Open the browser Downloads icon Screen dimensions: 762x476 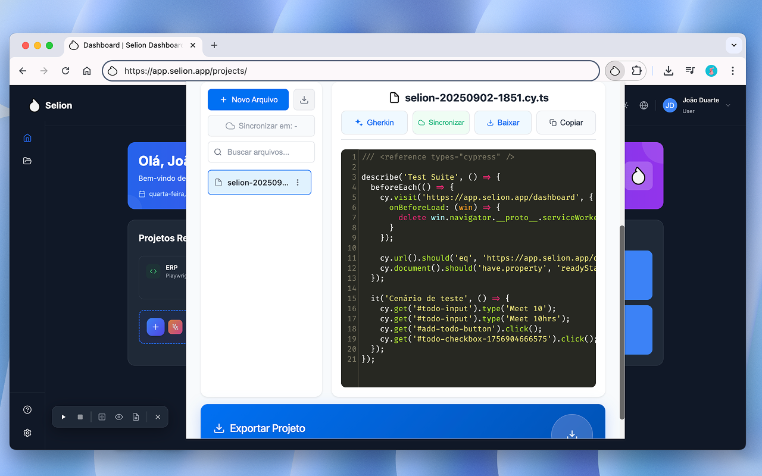pyautogui.click(x=669, y=71)
